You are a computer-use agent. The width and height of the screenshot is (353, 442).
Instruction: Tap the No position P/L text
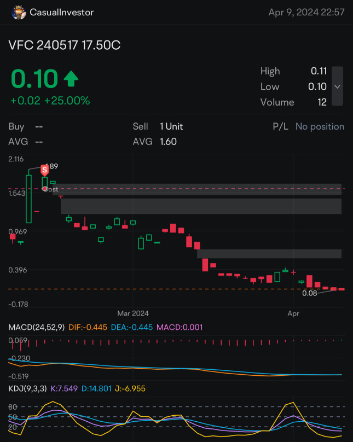click(x=320, y=126)
